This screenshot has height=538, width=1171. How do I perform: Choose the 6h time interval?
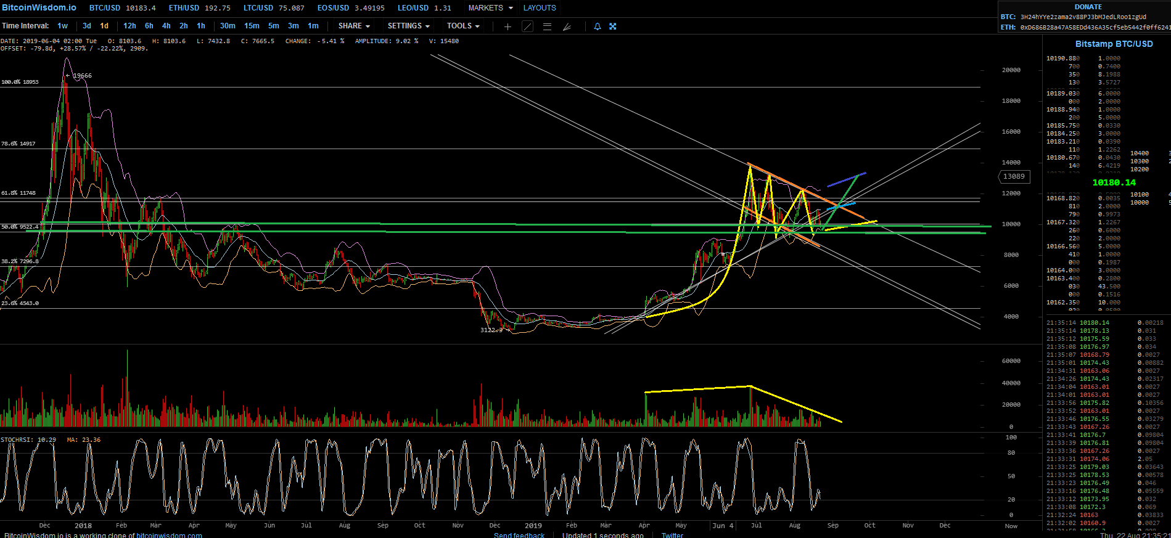point(149,26)
